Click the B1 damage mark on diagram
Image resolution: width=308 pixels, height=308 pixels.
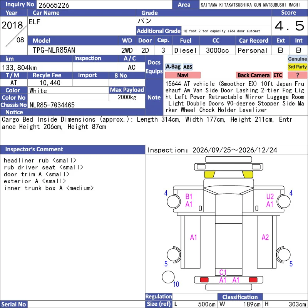click(189, 196)
